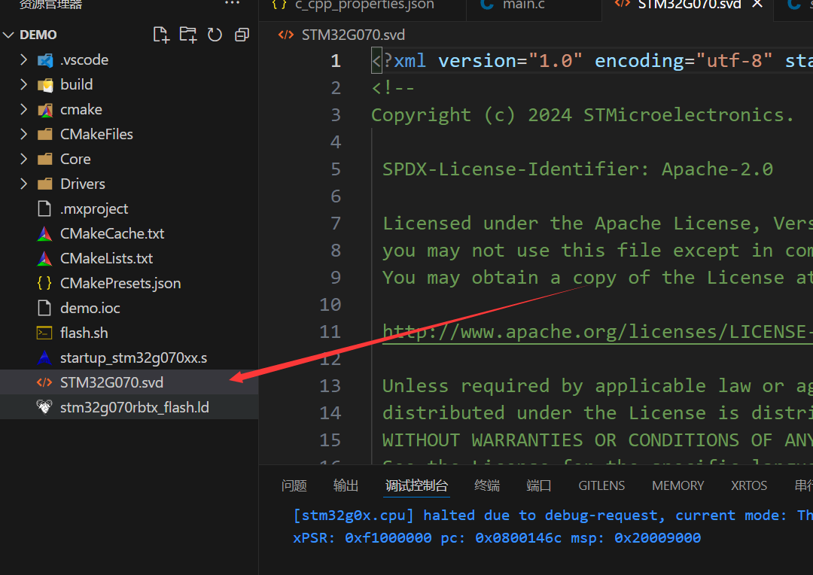Open the GITLENS panel tab

pyautogui.click(x=601, y=485)
